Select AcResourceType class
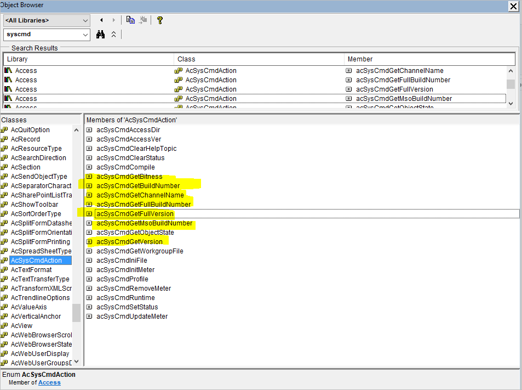Screen dimensions: 522x390 click(x=36, y=149)
